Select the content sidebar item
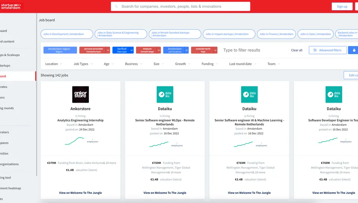The image size is (358, 203). click(x=7, y=41)
